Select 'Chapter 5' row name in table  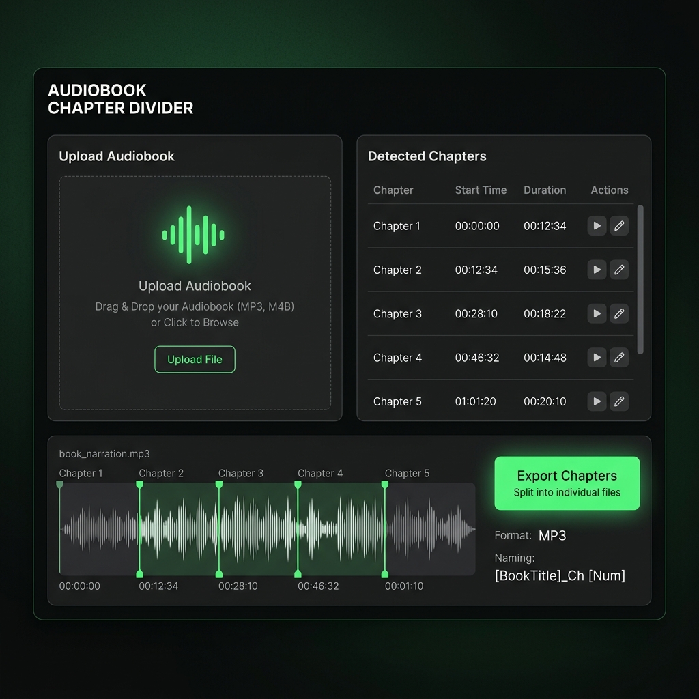point(397,401)
